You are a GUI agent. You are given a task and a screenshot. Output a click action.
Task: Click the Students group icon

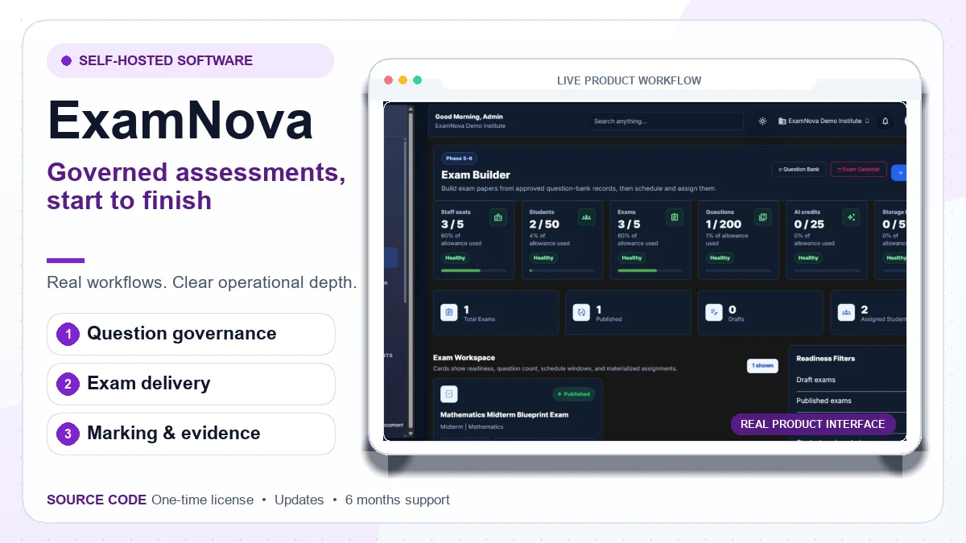tap(586, 217)
